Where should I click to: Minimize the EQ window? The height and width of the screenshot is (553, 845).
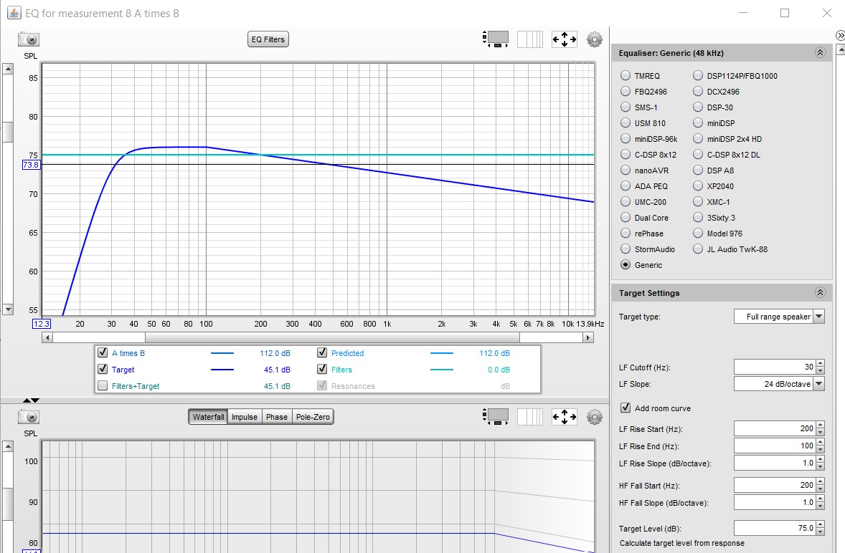[x=743, y=13]
